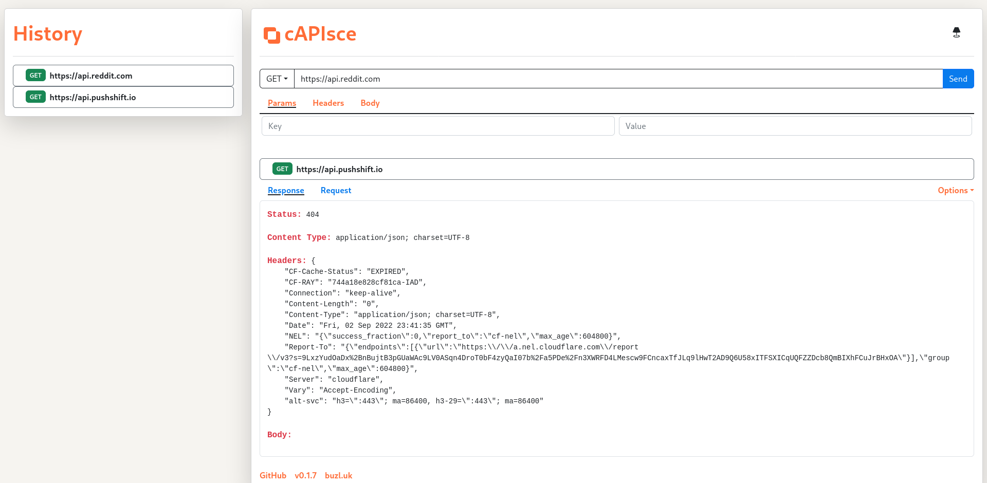Click the GET badge on the reddit history entry
Screen dimensions: 987x483
[35, 75]
